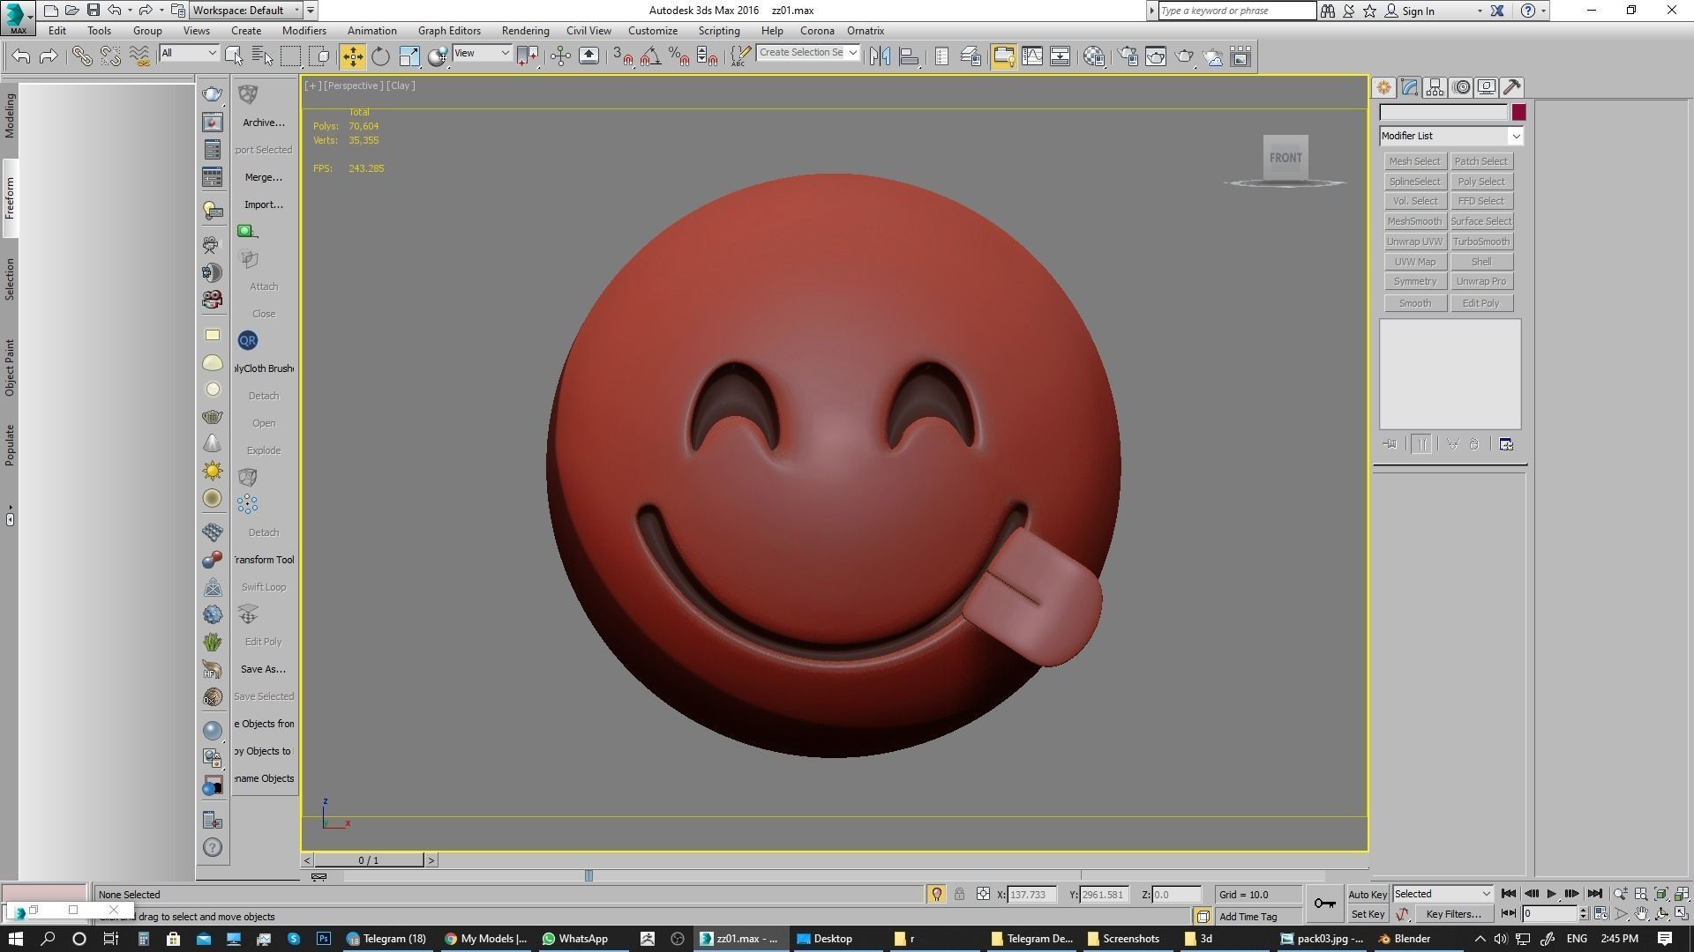
Task: Open Blender from Windows taskbar
Action: pyautogui.click(x=1405, y=939)
